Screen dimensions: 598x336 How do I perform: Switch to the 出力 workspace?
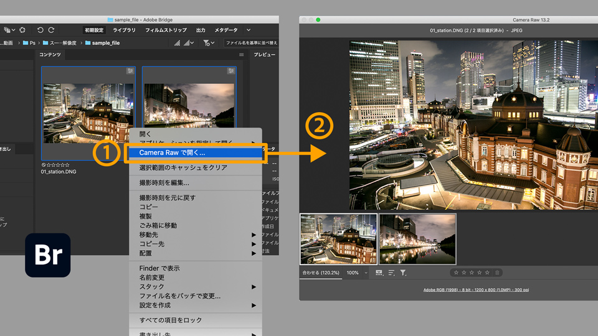pos(201,30)
